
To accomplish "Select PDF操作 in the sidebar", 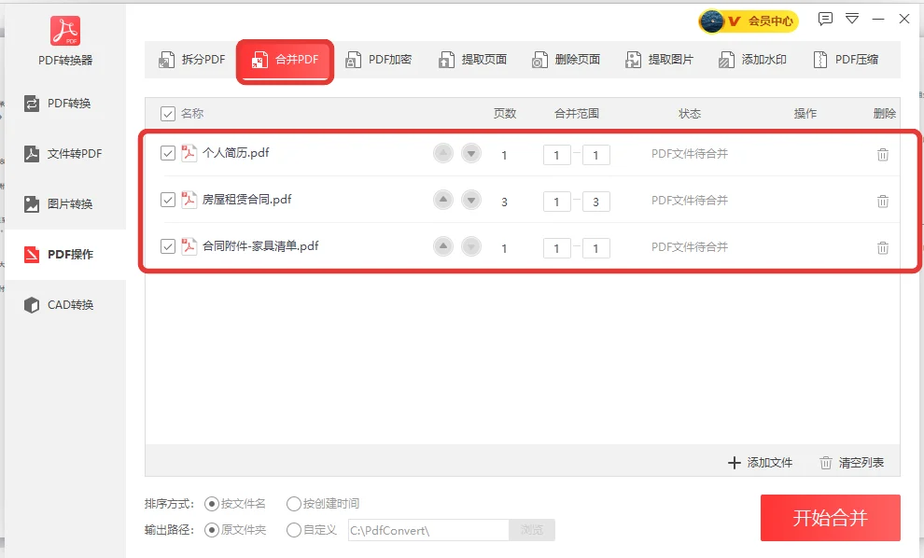I will pyautogui.click(x=65, y=255).
